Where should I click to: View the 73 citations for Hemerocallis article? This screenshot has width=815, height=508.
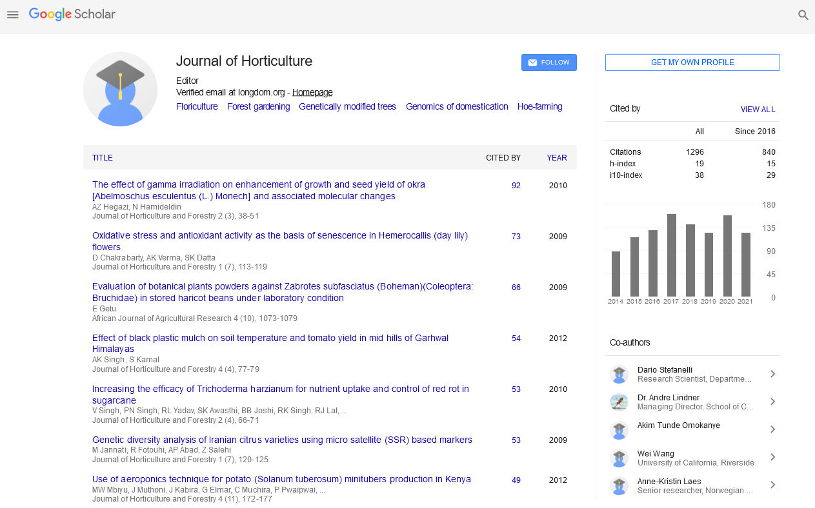[516, 237]
